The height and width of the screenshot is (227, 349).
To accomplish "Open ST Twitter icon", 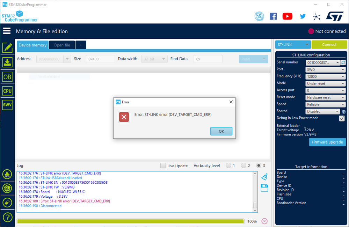I will 303,16.
